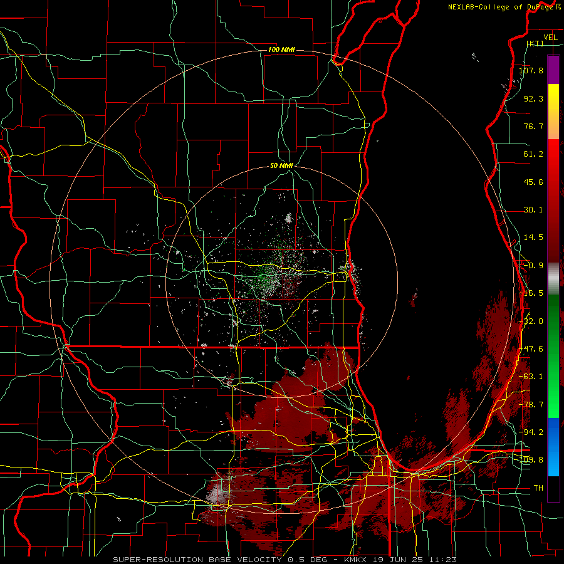Click the 107.8 legend value
This screenshot has height=564, width=564.
pos(531,70)
